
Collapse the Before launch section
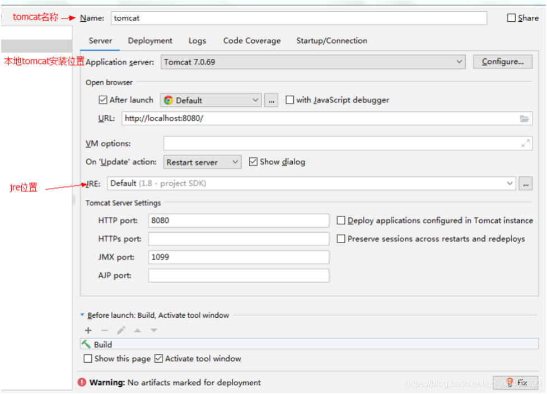coord(82,315)
